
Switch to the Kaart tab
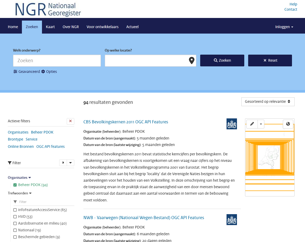pyautogui.click(x=50, y=27)
